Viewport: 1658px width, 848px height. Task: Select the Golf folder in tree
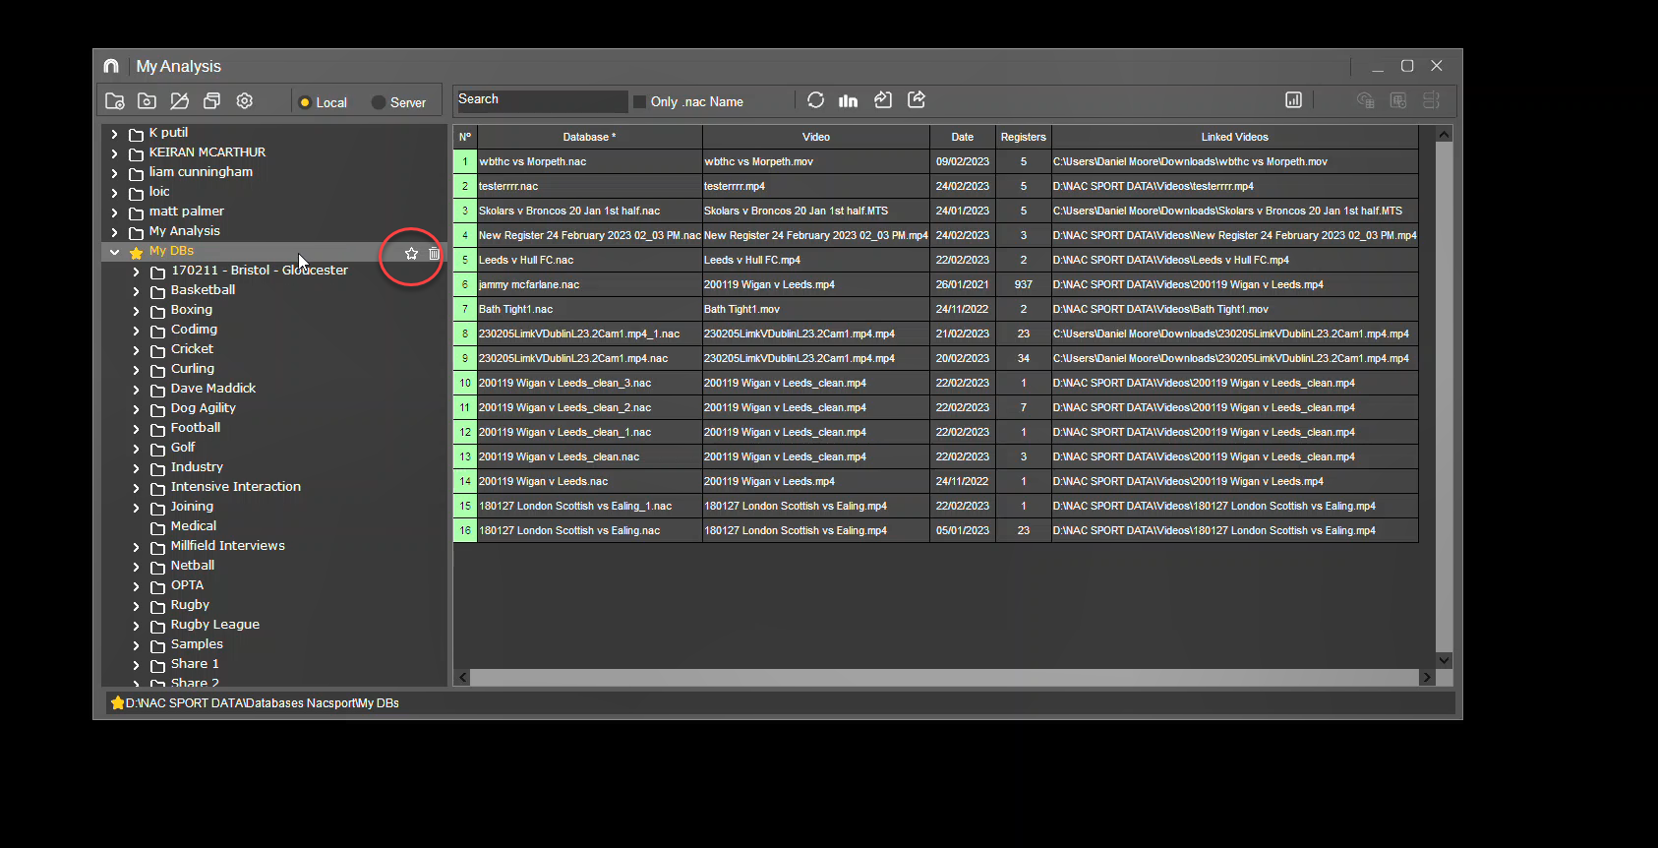tap(183, 448)
